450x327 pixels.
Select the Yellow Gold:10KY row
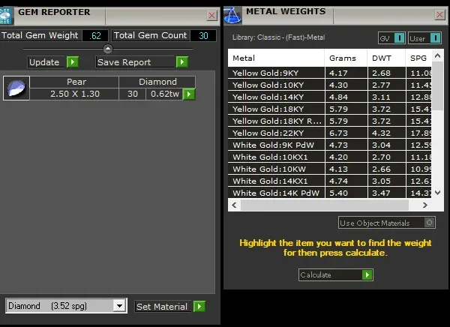(x=330, y=85)
